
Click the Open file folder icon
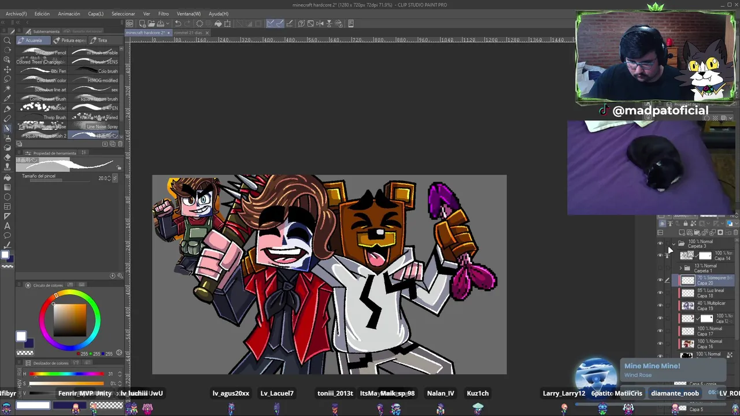click(x=151, y=24)
